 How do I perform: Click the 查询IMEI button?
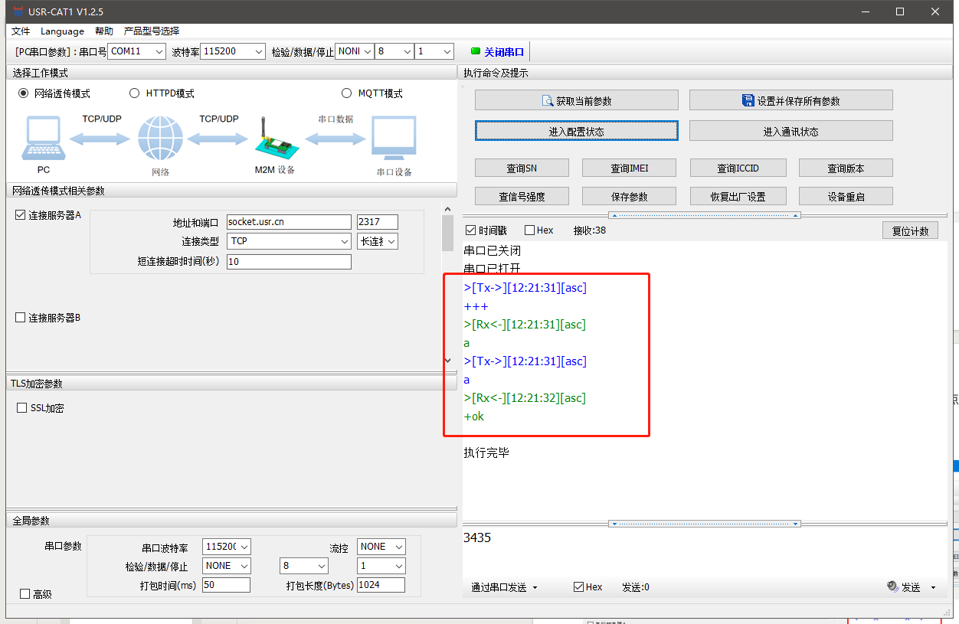point(630,168)
